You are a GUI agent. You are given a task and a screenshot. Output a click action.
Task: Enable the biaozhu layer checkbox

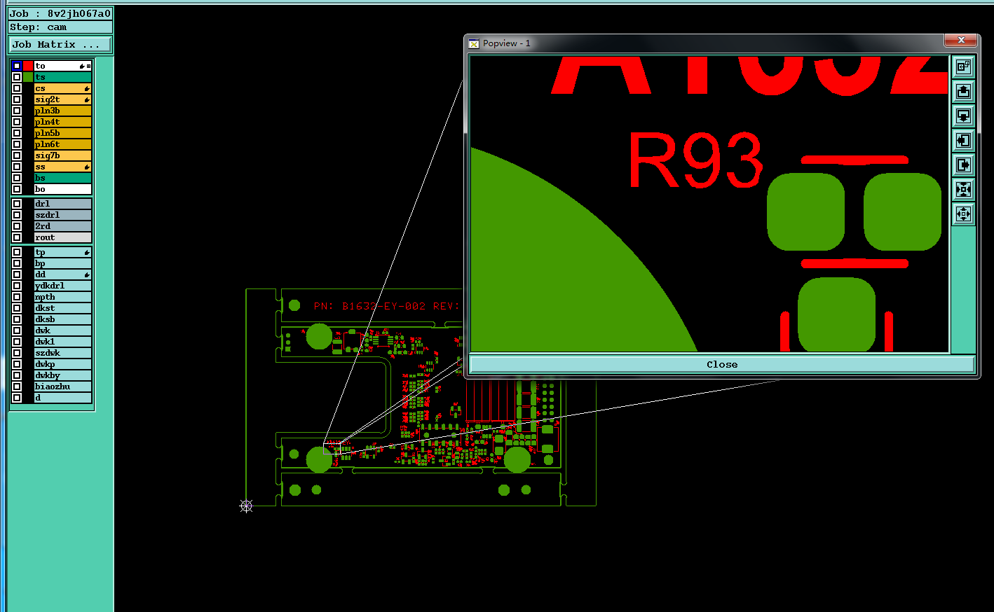[x=17, y=387]
